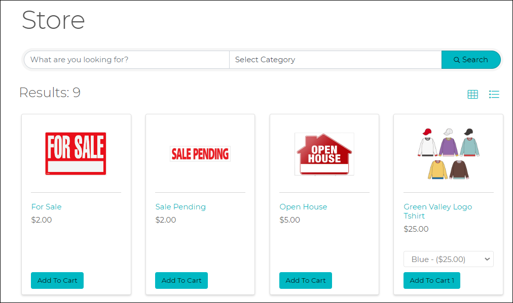Image resolution: width=513 pixels, height=303 pixels.
Task: Click the chevron arrow on Tshirt variant selector
Action: (x=487, y=259)
